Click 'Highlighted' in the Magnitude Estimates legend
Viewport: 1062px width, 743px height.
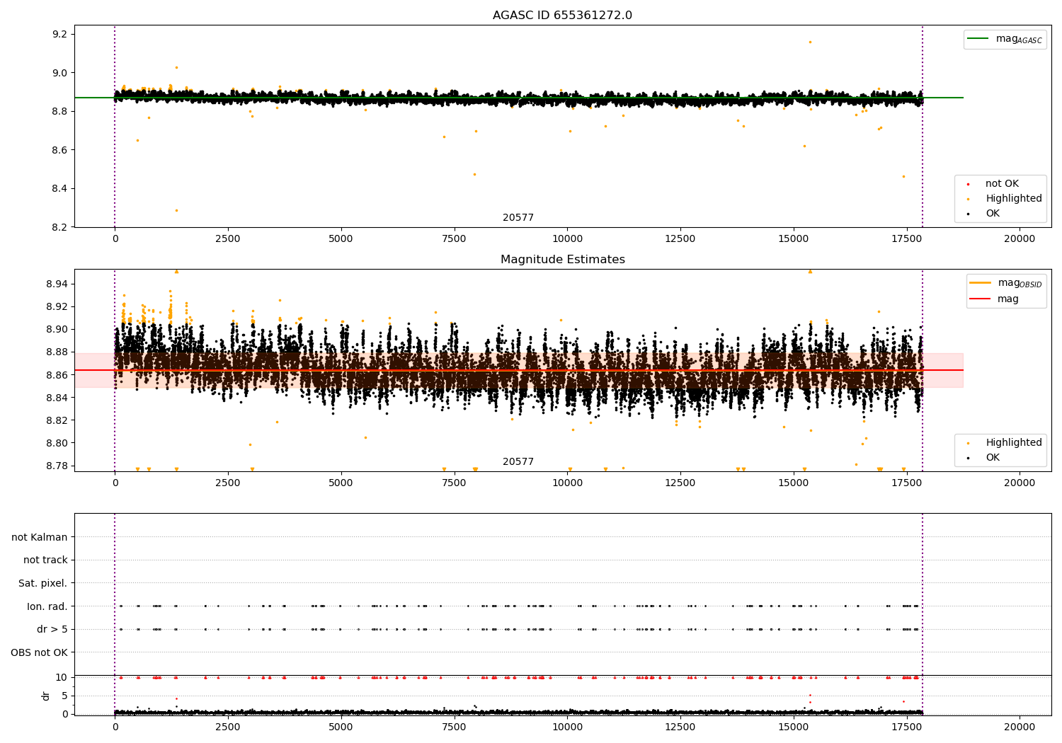pyautogui.click(x=1013, y=443)
